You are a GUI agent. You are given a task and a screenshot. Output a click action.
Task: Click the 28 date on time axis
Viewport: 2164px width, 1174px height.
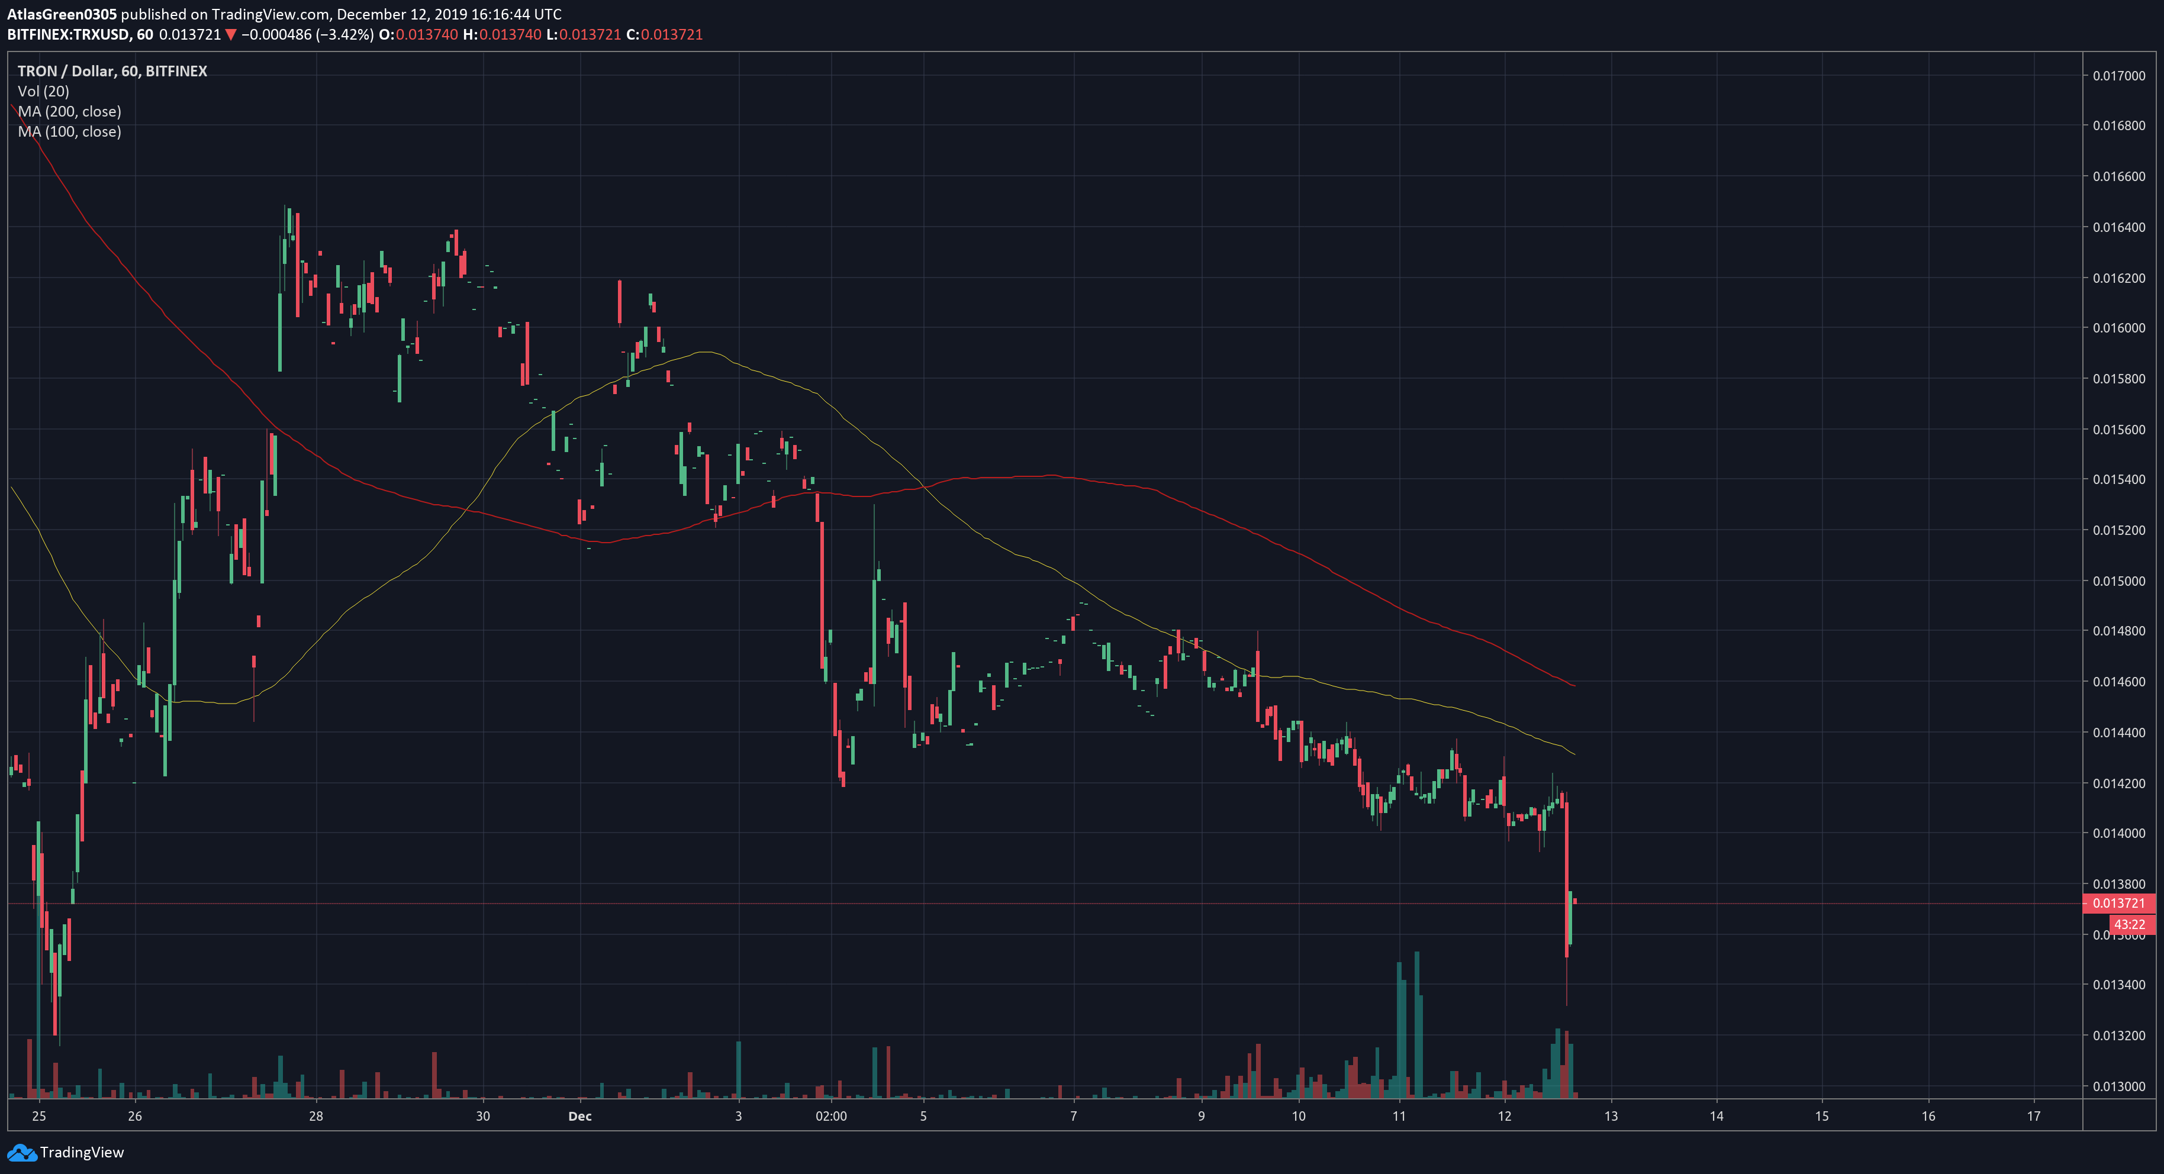pyautogui.click(x=316, y=1116)
